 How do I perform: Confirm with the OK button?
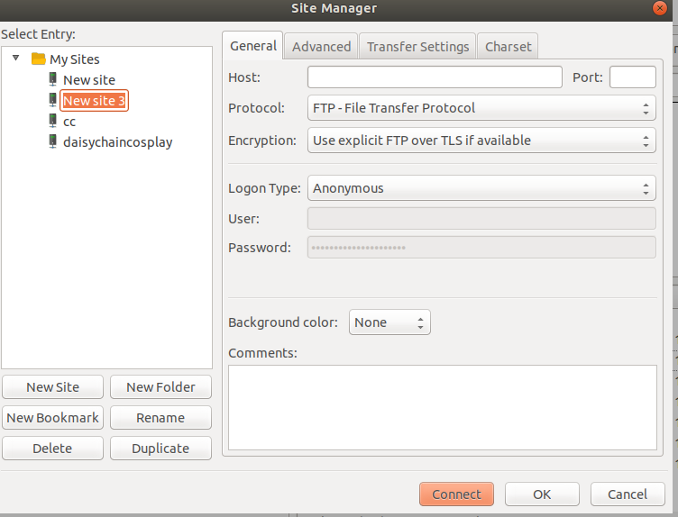(x=542, y=494)
